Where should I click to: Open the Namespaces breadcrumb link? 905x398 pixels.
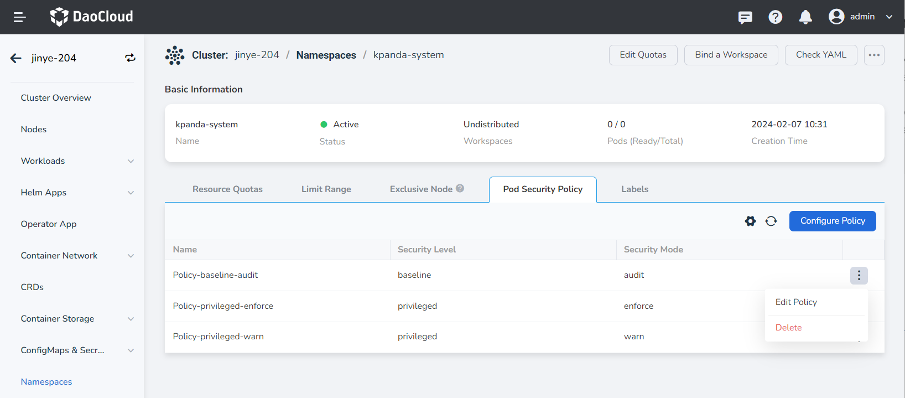(x=326, y=55)
